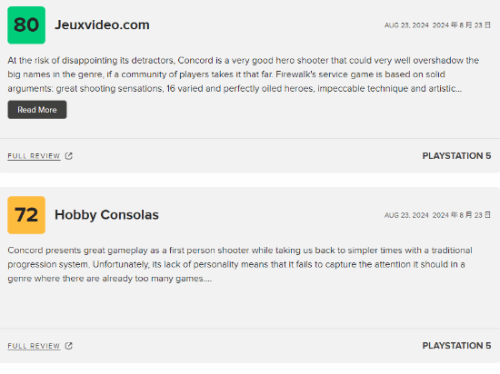The image size is (500, 374).
Task: Select the Hobby Consolas review excerpt text
Action: tap(240, 264)
